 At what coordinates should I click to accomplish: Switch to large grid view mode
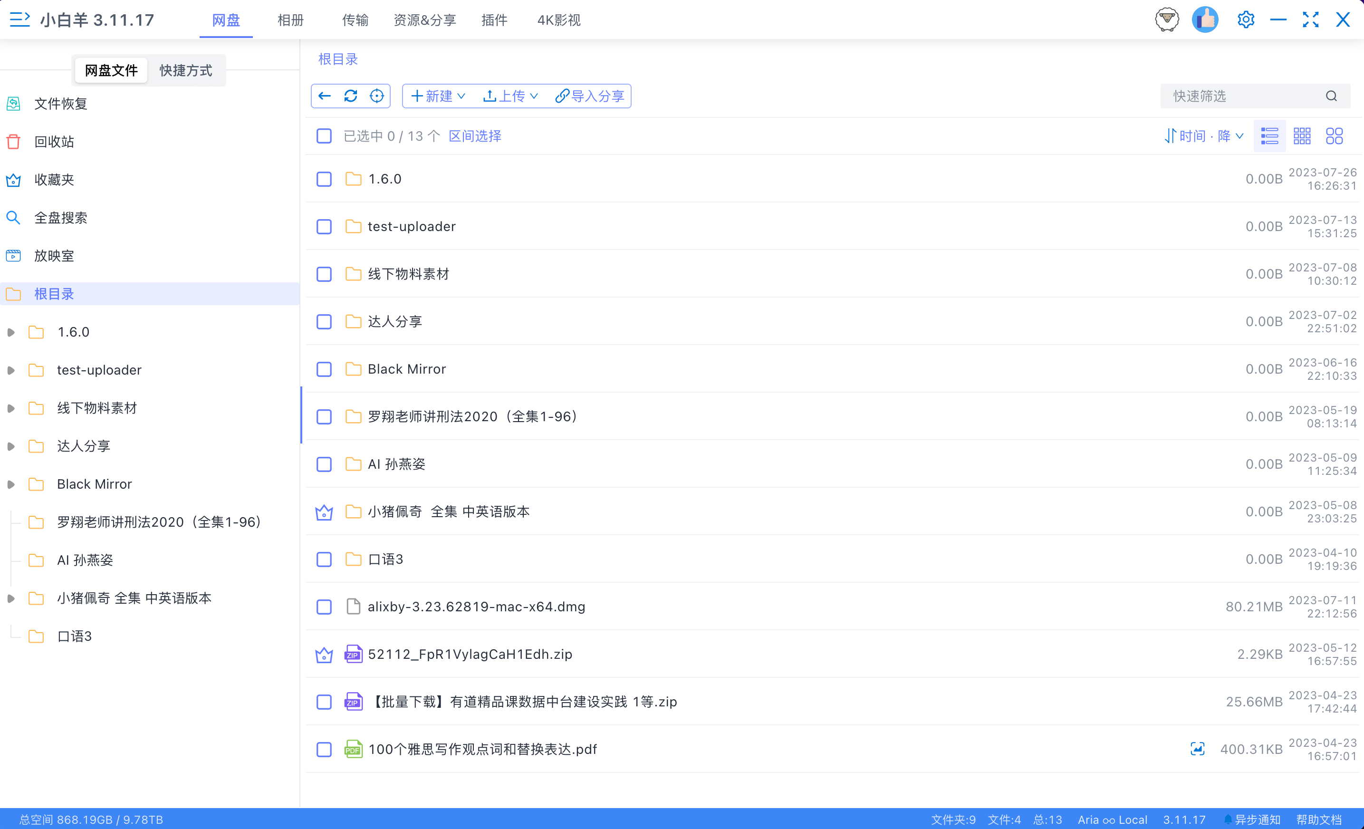pyautogui.click(x=1335, y=135)
